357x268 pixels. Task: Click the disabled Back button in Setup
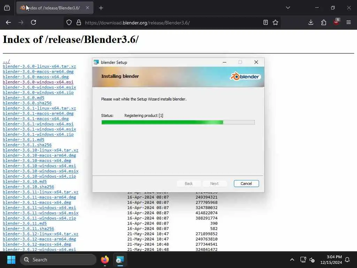point(189,184)
